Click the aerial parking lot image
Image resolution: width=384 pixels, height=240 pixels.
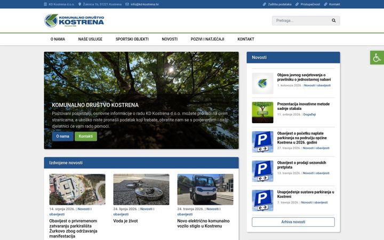pyautogui.click(x=77, y=189)
